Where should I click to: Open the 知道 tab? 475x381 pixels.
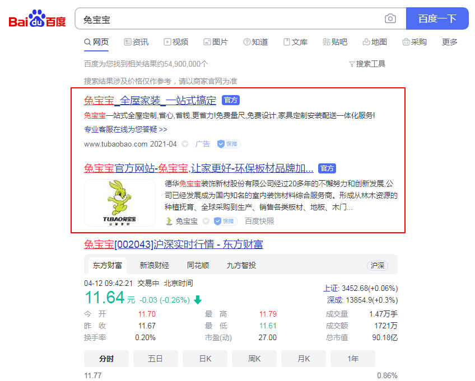(x=255, y=42)
